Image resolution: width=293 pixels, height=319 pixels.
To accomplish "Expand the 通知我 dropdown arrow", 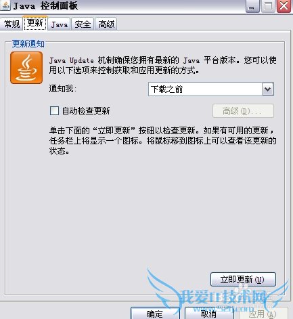I will coord(268,89).
